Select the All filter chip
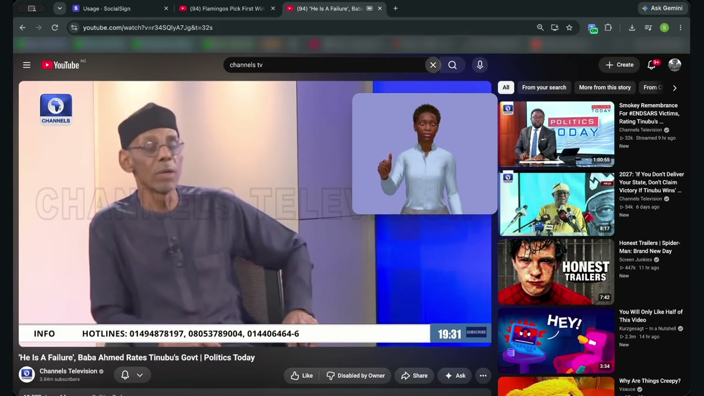 point(506,87)
